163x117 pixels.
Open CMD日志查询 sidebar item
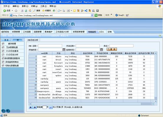[x=12, y=51]
